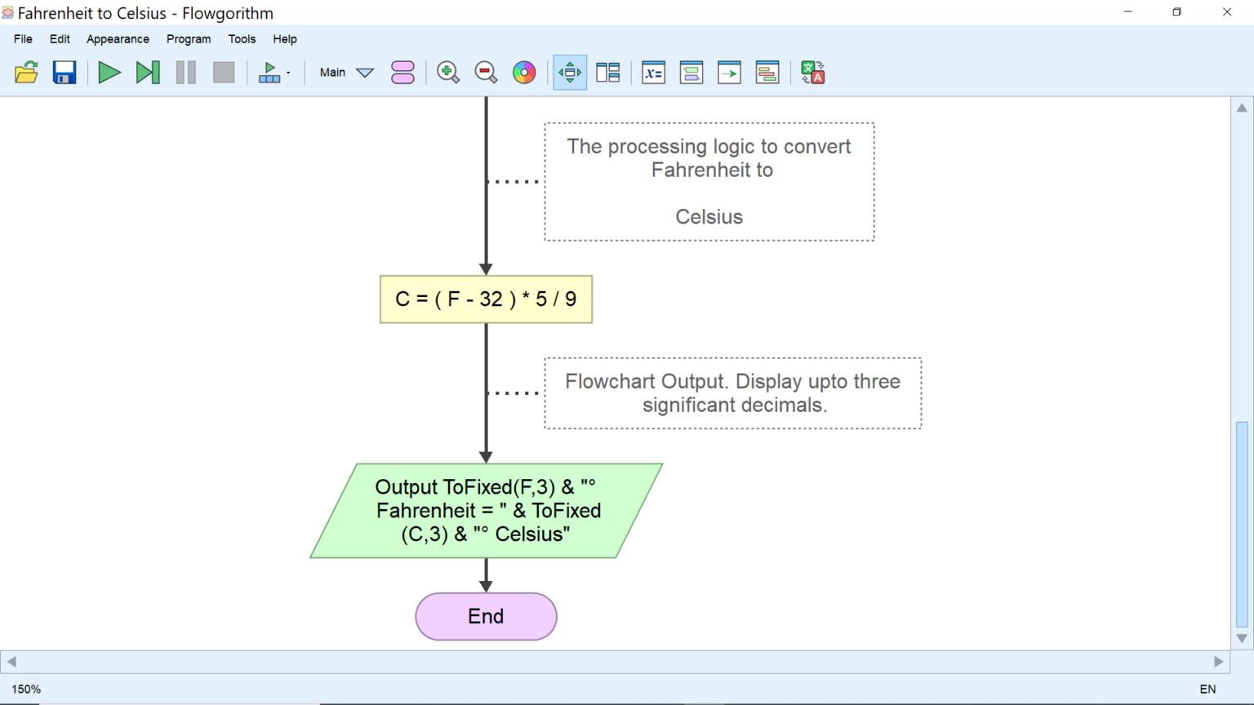This screenshot has height=705, width=1254.
Task: Open the Variable Watch window
Action: [x=653, y=73]
